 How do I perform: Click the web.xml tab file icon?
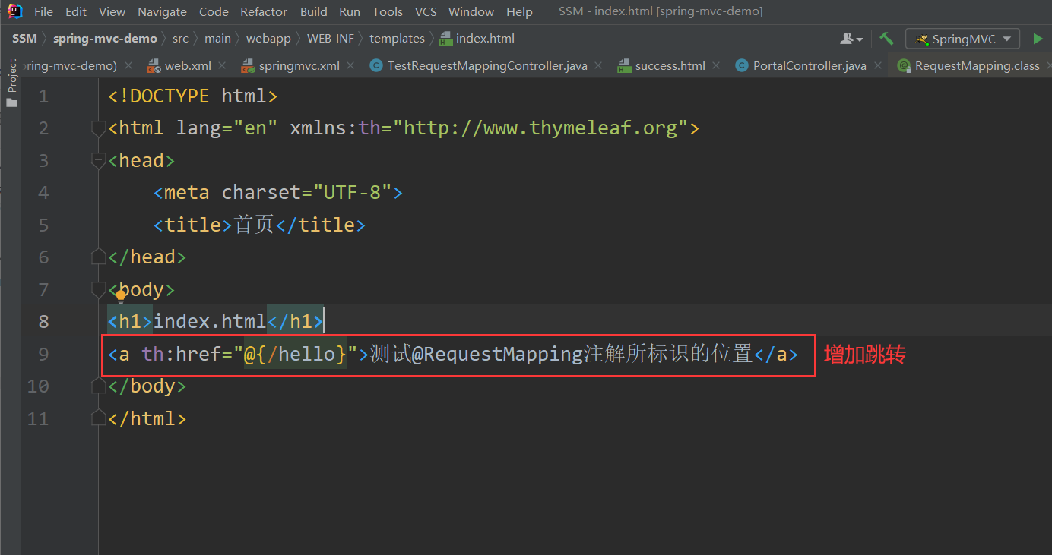[154, 66]
